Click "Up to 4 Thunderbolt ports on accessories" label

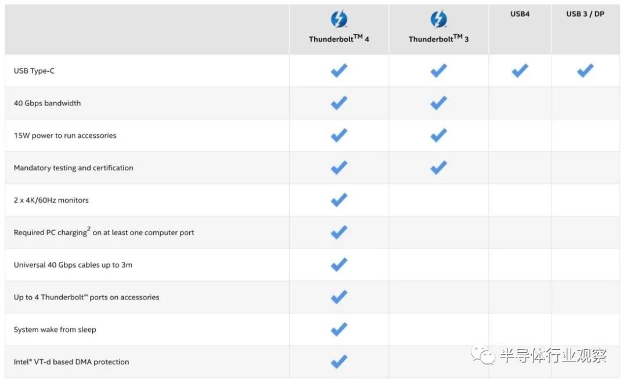point(87,297)
